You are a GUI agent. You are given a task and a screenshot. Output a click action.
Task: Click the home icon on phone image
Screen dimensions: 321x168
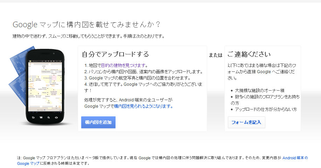pos(56,118)
